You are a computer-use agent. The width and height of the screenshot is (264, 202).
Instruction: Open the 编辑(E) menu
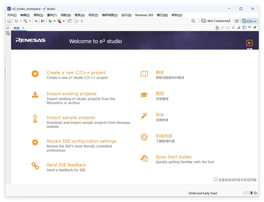pyautogui.click(x=25, y=15)
